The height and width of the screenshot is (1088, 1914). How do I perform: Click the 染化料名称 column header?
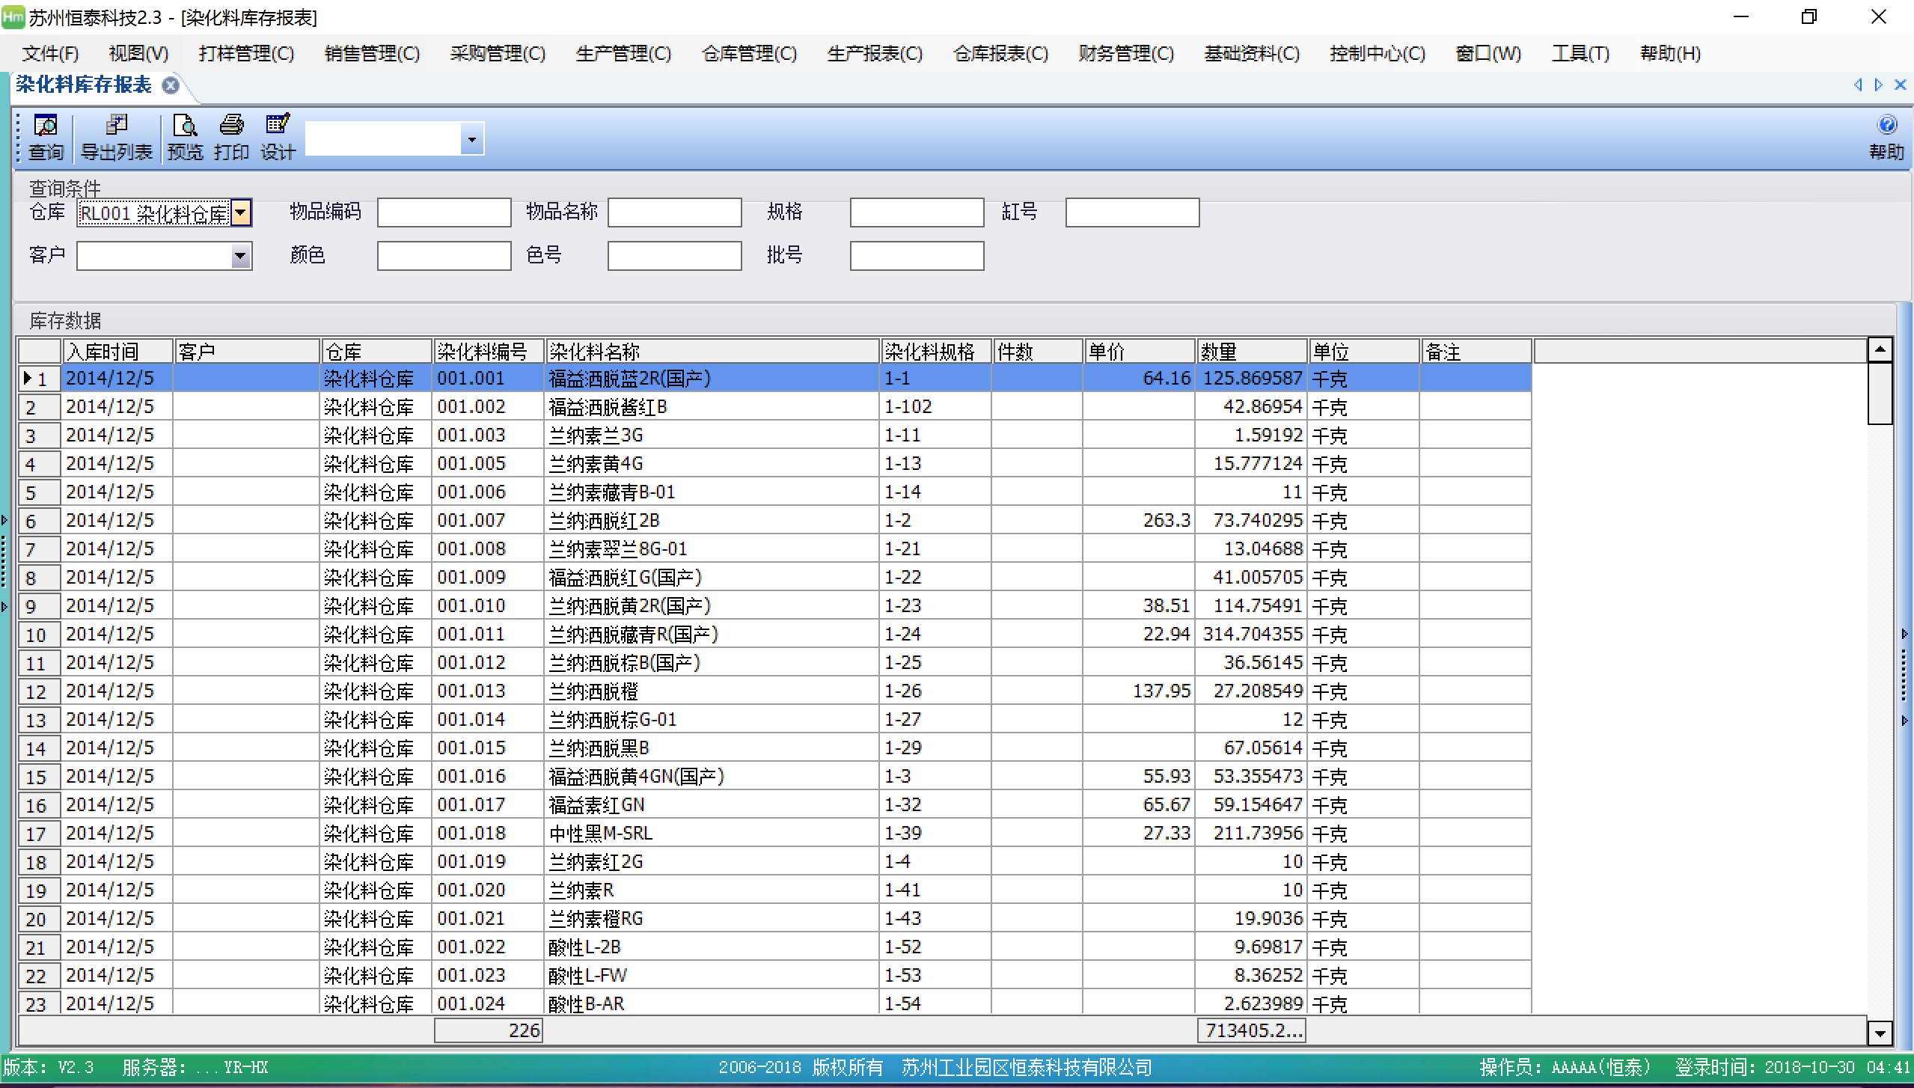(712, 351)
